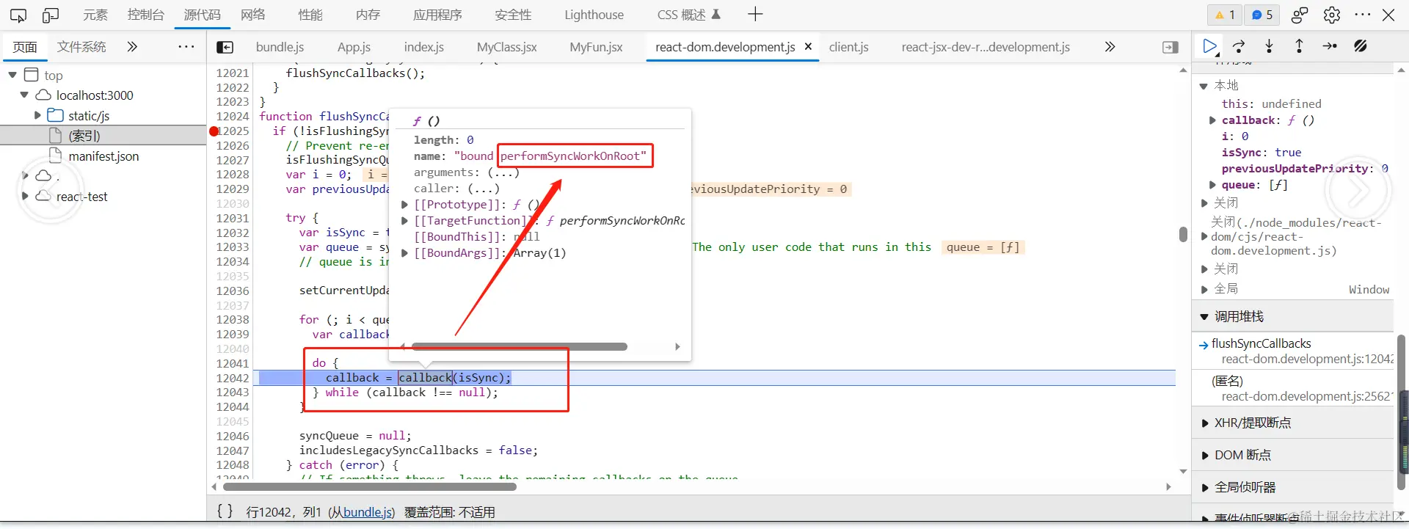This screenshot has width=1409, height=529.
Task: Expand Global Listeners section
Action: click(x=1204, y=487)
